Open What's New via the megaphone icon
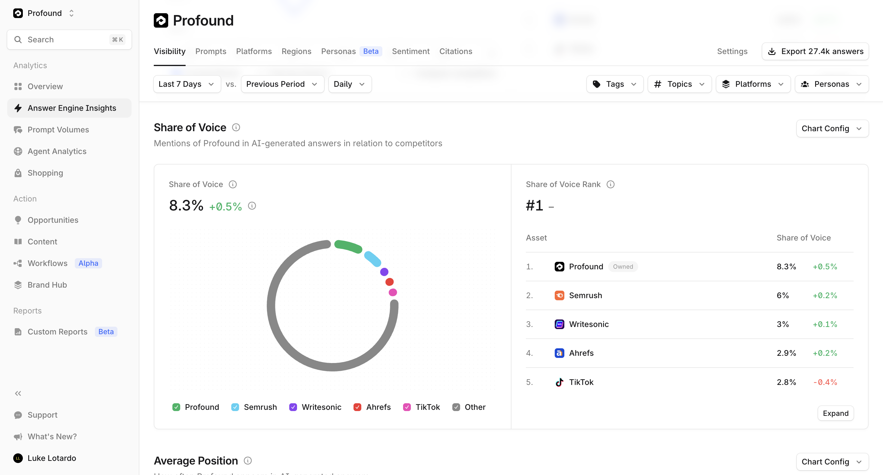883x475 pixels. click(x=18, y=436)
